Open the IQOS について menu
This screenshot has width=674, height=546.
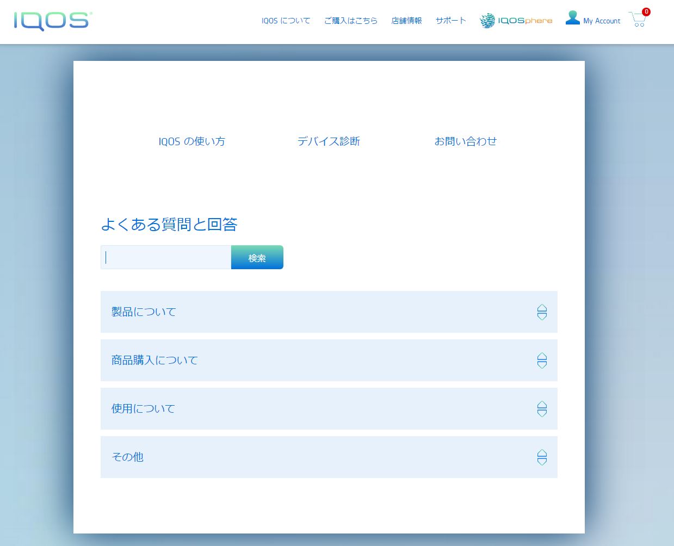pyautogui.click(x=286, y=21)
